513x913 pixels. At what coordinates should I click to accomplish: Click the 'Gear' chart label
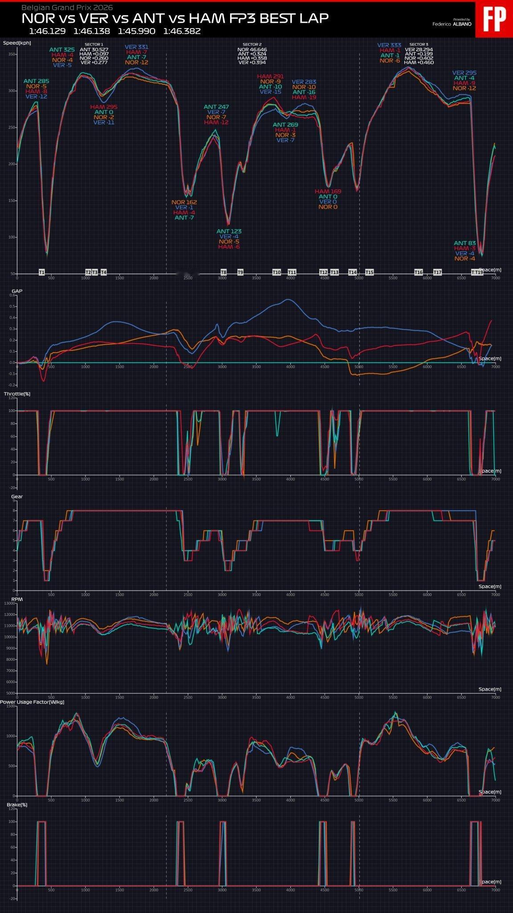[x=17, y=496]
